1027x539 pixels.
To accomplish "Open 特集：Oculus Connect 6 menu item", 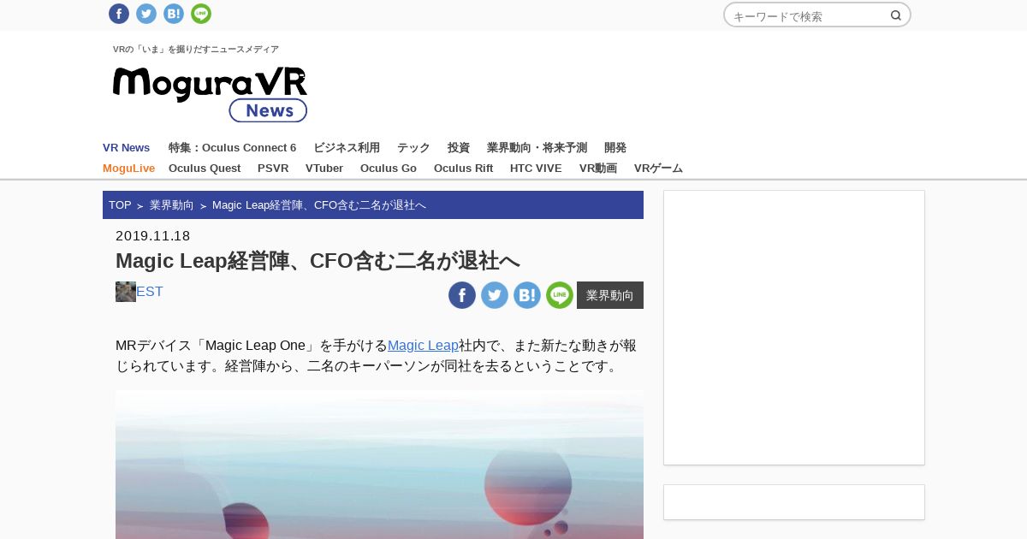I will [232, 147].
